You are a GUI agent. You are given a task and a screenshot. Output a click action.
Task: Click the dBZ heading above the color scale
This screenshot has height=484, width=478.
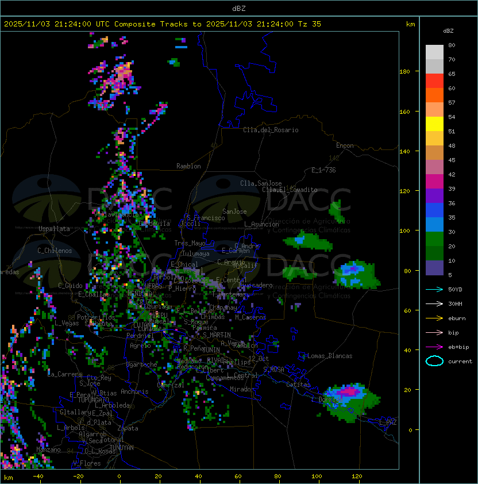(448, 31)
